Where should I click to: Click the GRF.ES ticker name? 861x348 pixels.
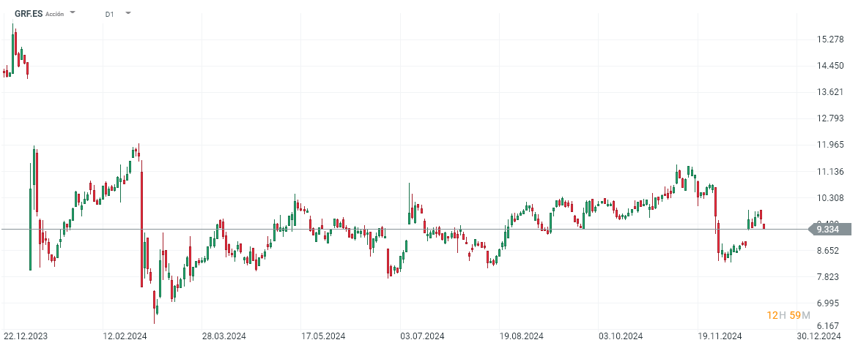(28, 13)
